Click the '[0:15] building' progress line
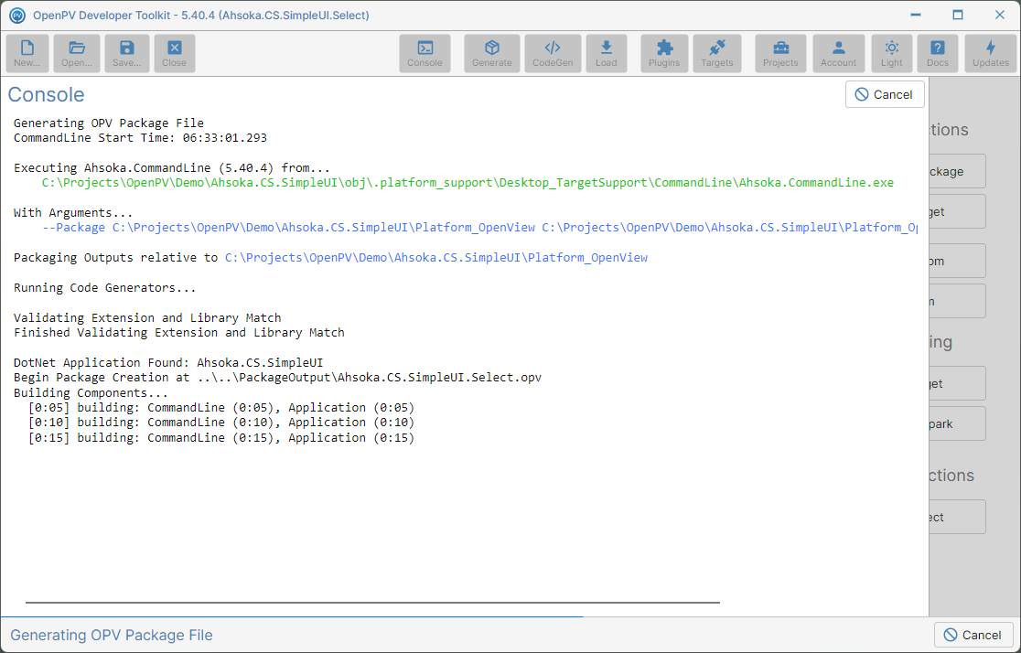The image size is (1021, 653). tap(220, 438)
